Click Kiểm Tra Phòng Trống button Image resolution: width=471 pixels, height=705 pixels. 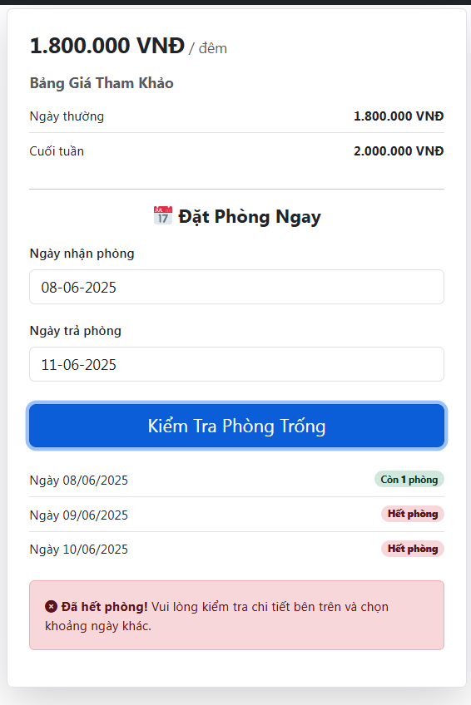tap(236, 426)
